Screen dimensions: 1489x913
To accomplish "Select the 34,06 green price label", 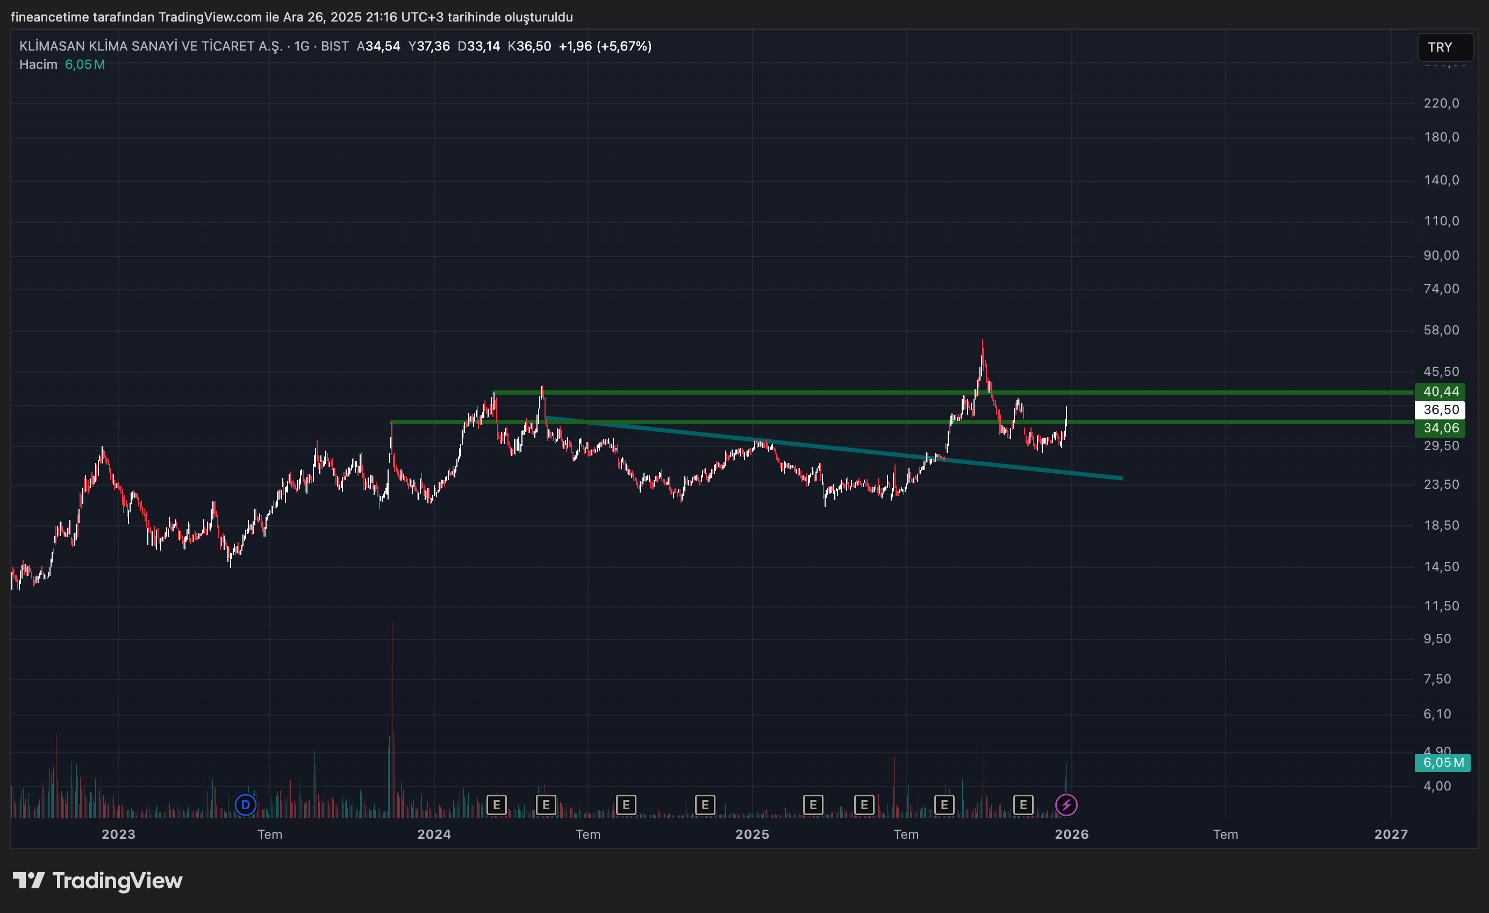I will click(x=1440, y=428).
